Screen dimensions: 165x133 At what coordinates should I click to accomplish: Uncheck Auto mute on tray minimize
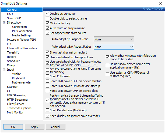click(x=47, y=28)
